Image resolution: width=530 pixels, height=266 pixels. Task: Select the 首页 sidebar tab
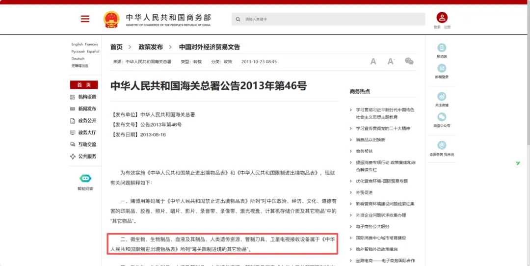pos(84,85)
